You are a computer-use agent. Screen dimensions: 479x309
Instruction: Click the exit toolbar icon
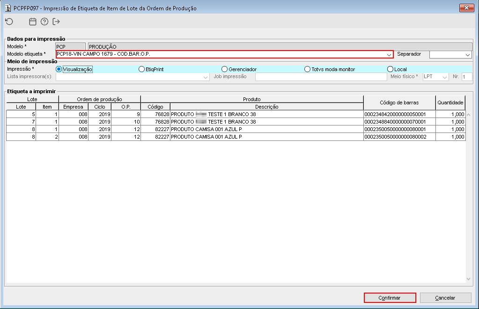pos(56,22)
